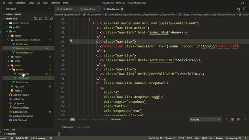Open the Selection menu
Image resolution: width=249 pixels, height=140 pixels.
pos(20,3)
